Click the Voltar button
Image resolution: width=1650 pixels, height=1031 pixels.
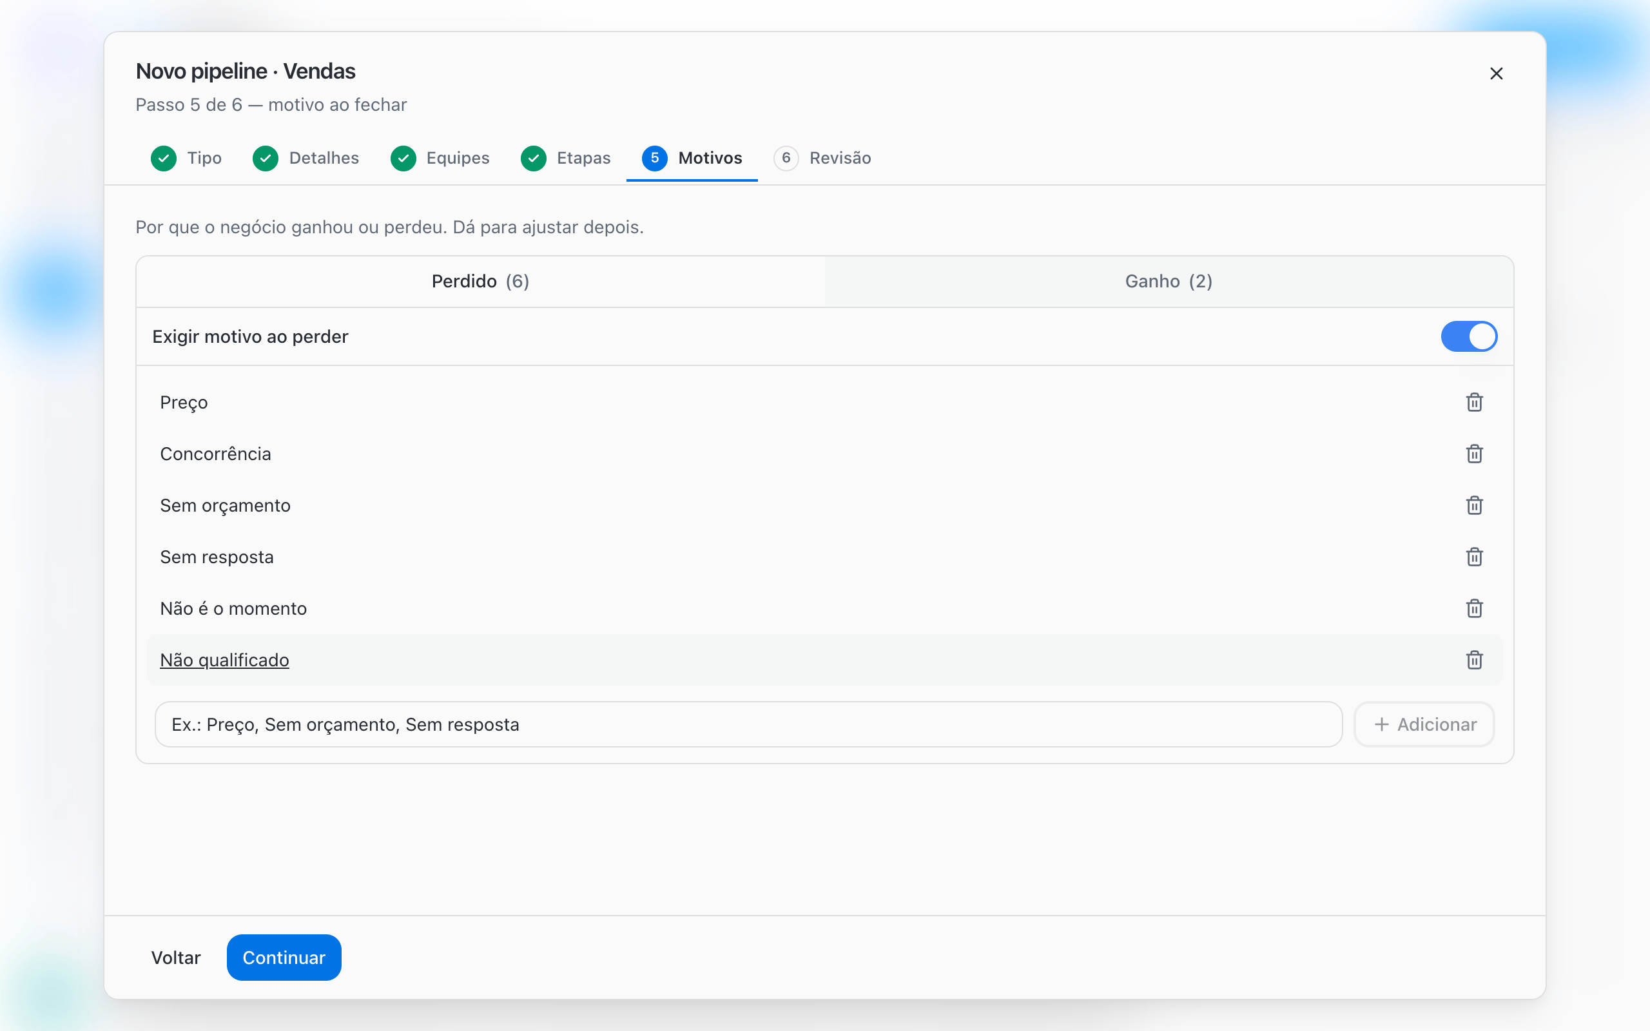[x=176, y=958]
